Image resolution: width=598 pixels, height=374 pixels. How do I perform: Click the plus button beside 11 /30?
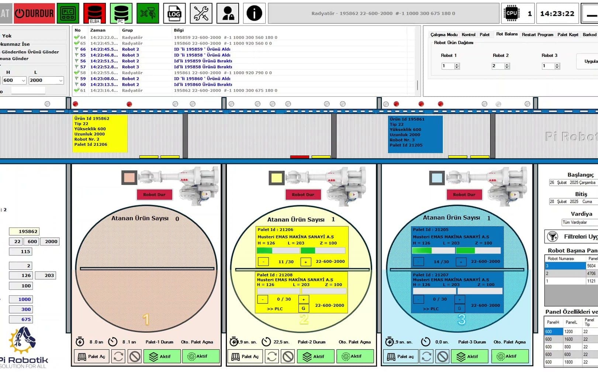click(305, 262)
